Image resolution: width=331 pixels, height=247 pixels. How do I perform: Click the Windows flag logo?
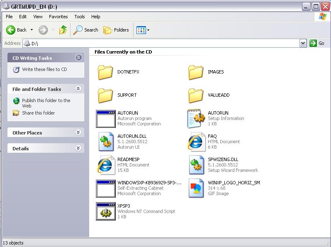(x=323, y=16)
